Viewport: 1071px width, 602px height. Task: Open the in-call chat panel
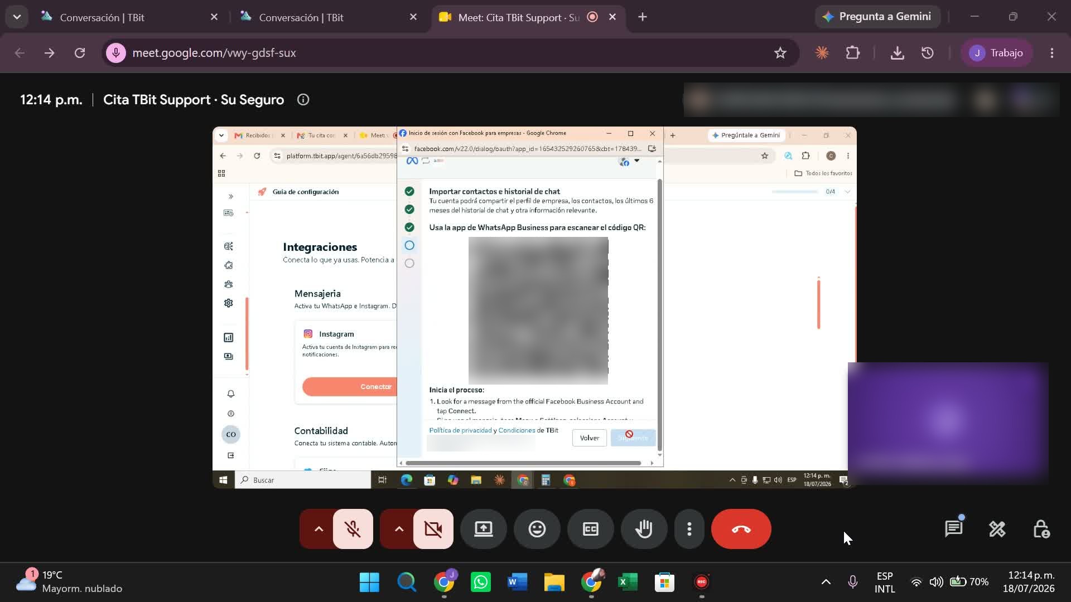(953, 529)
